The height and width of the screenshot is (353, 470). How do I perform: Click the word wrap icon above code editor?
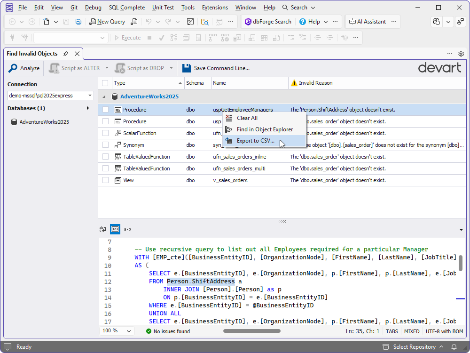[103, 229]
